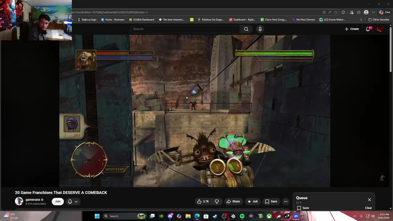Screen dimensions: 393x221
Task: Open the Edge profile avatar
Action: tap(366, 12)
